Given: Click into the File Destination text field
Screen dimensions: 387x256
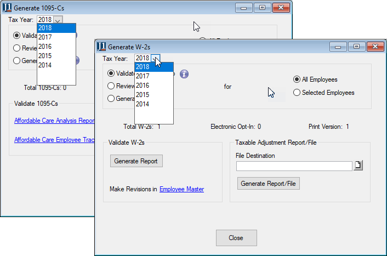Looking at the screenshot, I should pos(290,166).
